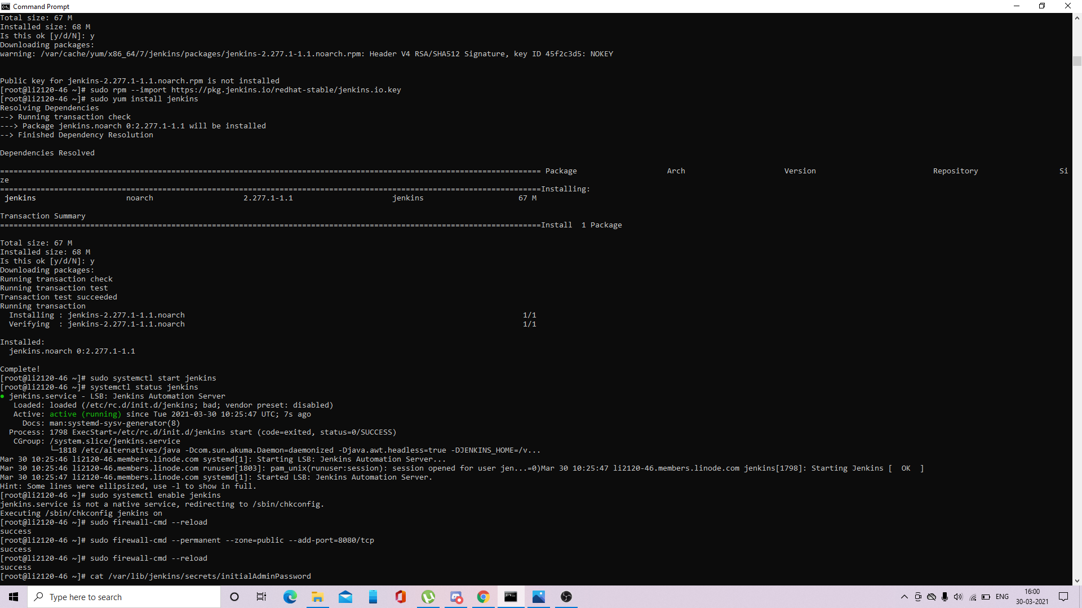The image size is (1082, 608).
Task: Open File Explorer from the taskbar
Action: pyautogui.click(x=317, y=597)
